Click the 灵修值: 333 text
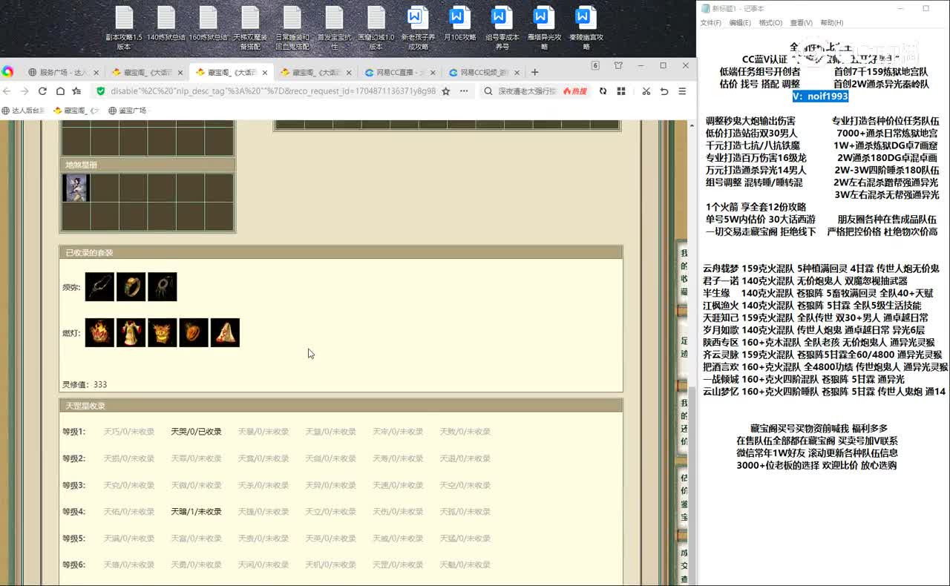Screen dimensions: 950x586 tap(85, 384)
